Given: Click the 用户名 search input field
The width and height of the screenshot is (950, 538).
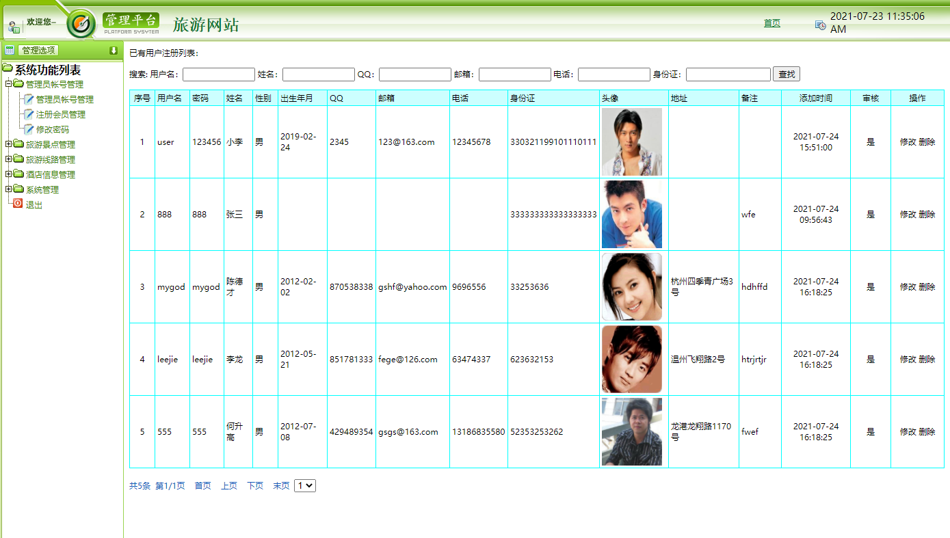Looking at the screenshot, I should [218, 73].
